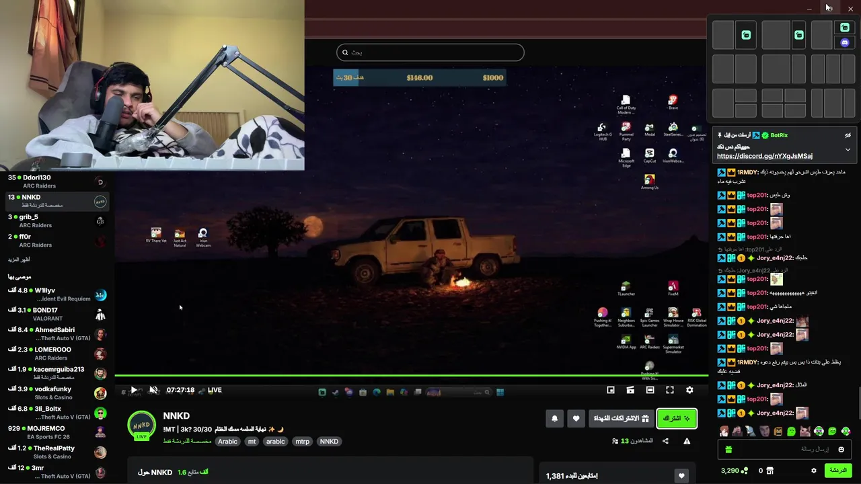Image resolution: width=861 pixels, height=484 pixels.
Task: Open Epic Games Launcher icon in stream
Action: coord(649,317)
